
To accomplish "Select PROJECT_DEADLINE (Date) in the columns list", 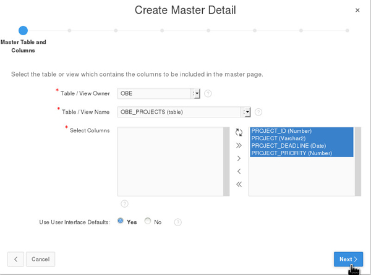I will [288, 146].
